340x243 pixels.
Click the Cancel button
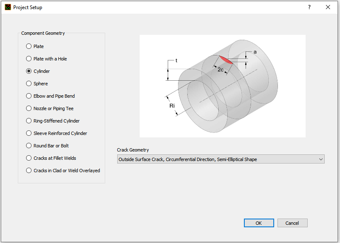[x=292, y=223]
